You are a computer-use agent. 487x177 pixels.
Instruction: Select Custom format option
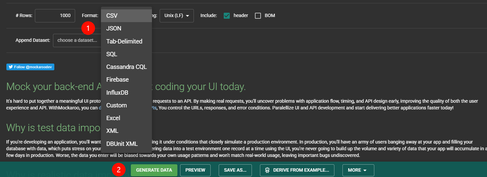(x=126, y=105)
